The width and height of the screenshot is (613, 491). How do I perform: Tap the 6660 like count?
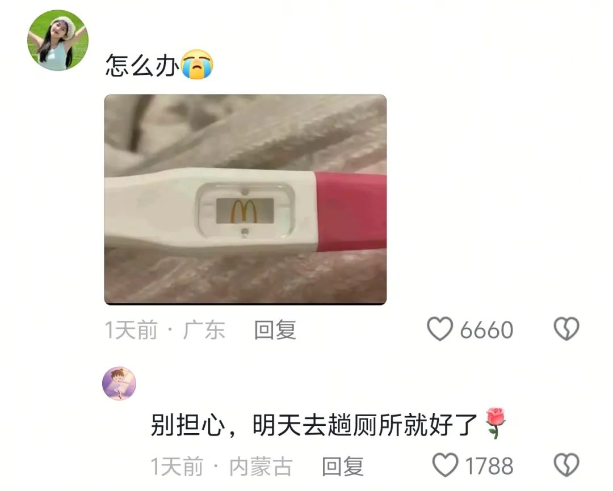(486, 330)
